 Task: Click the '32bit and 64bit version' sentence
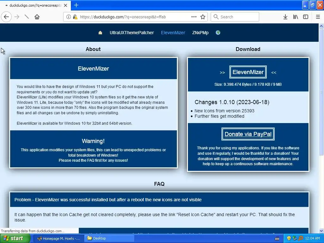[74, 123]
